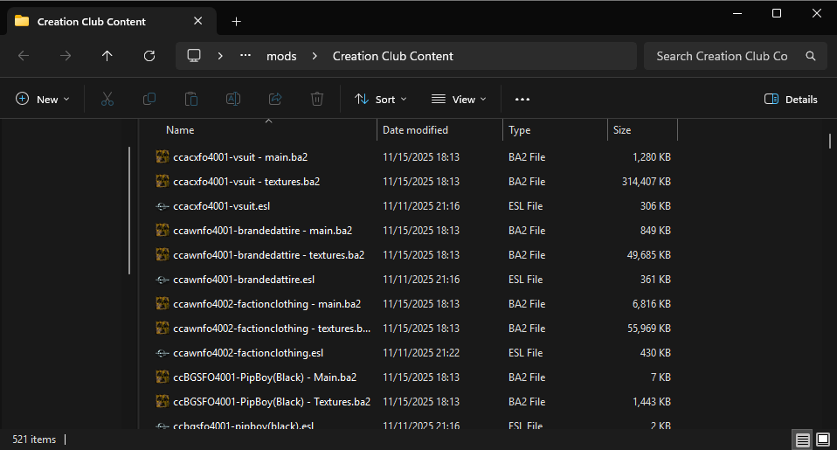Viewport: 837px width, 450px height.
Task: Go up one folder level
Action: (107, 56)
